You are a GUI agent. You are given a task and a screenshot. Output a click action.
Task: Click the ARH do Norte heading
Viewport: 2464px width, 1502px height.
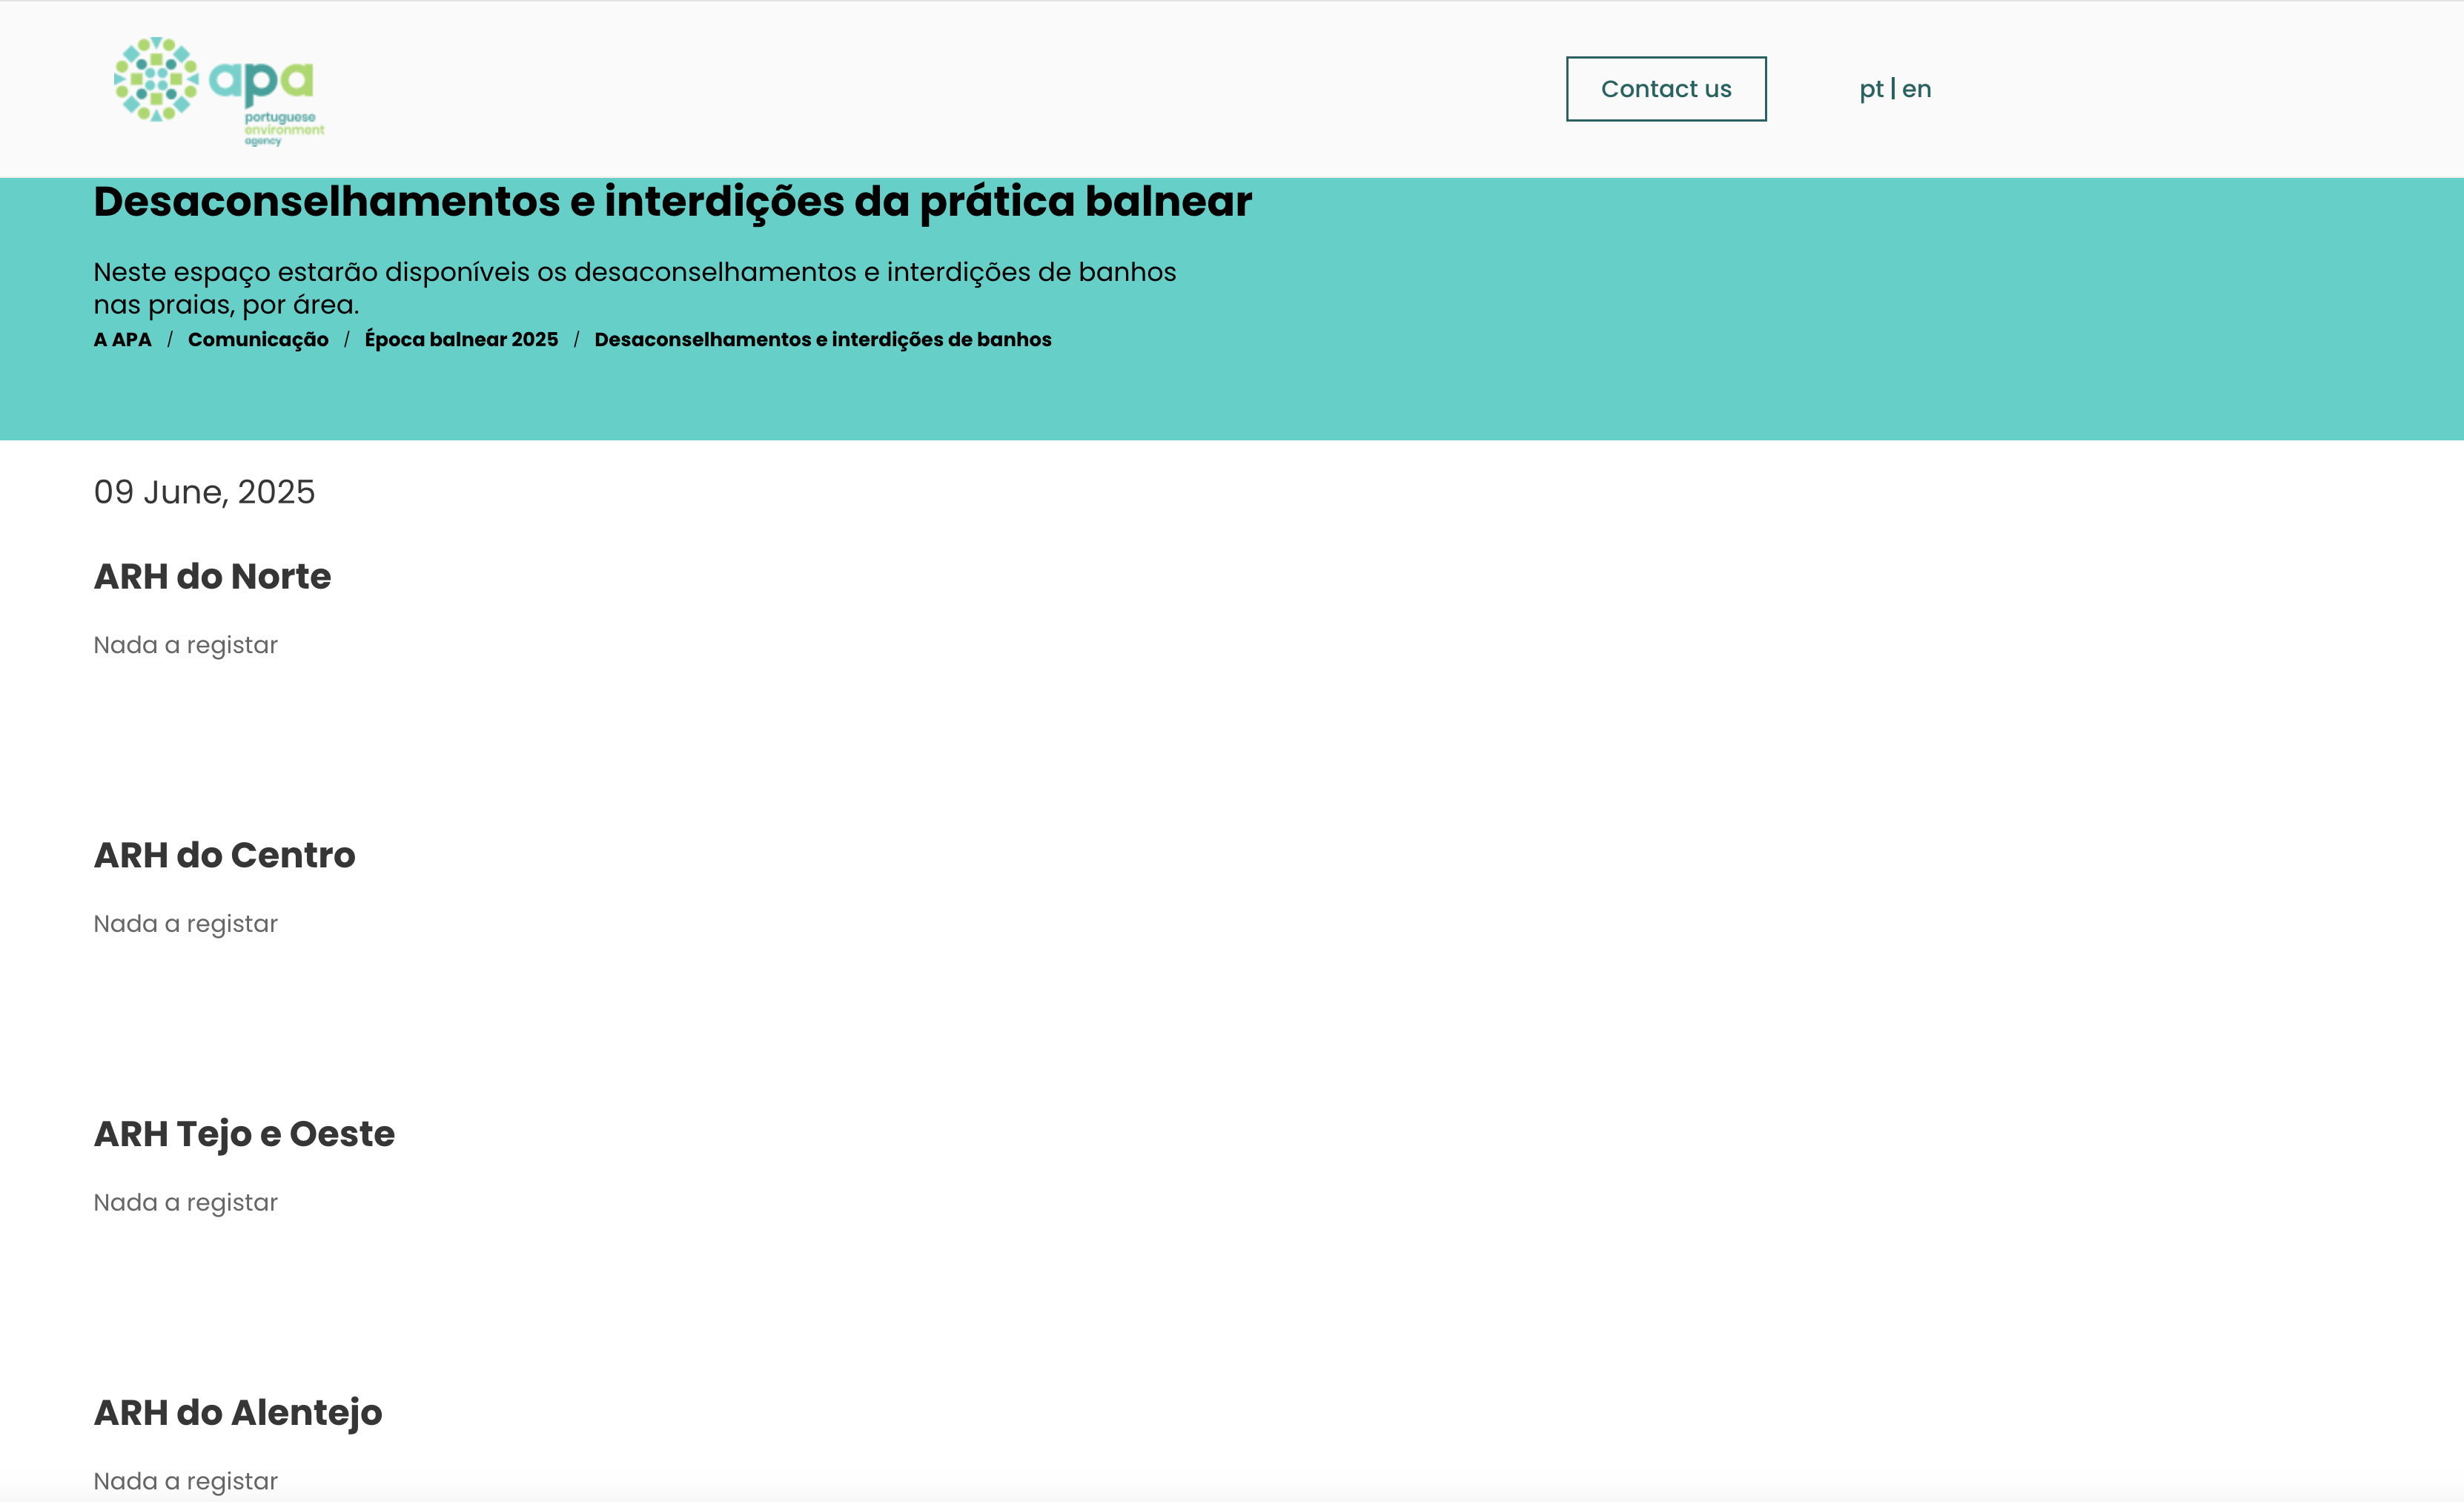pyautogui.click(x=212, y=576)
